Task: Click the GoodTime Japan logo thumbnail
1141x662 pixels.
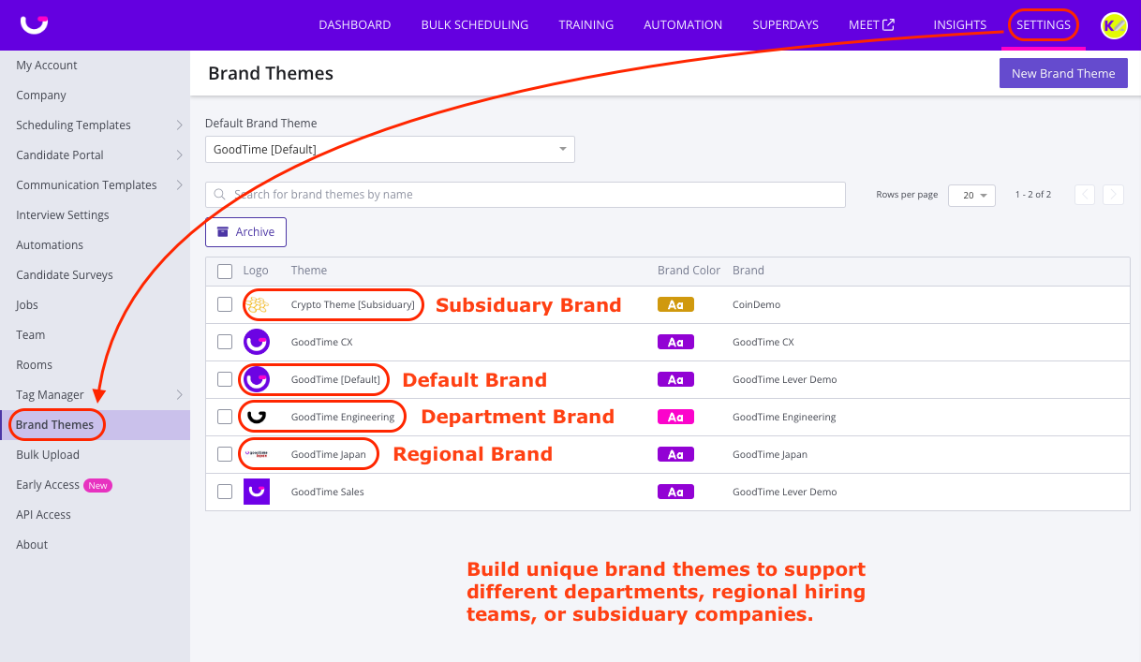Action: point(257,454)
